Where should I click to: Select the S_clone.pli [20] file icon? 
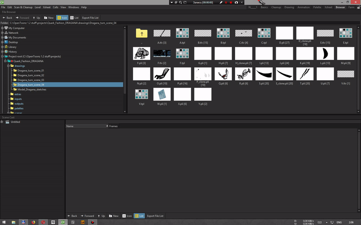coord(284,74)
